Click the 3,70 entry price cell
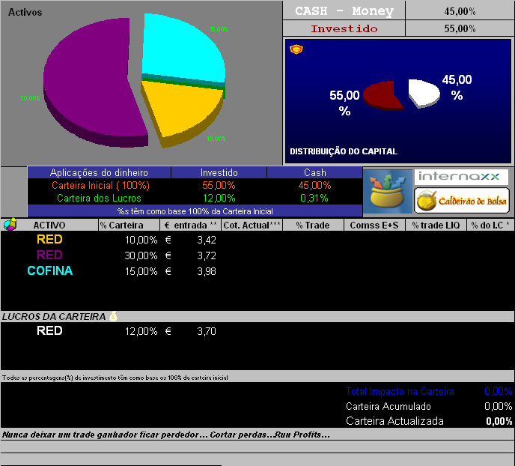This screenshot has height=466, width=515. pyautogui.click(x=207, y=331)
